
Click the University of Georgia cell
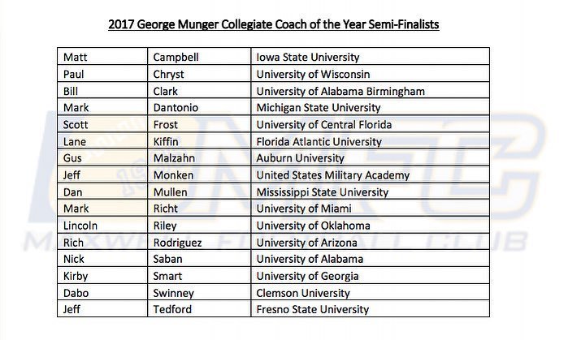(371, 276)
